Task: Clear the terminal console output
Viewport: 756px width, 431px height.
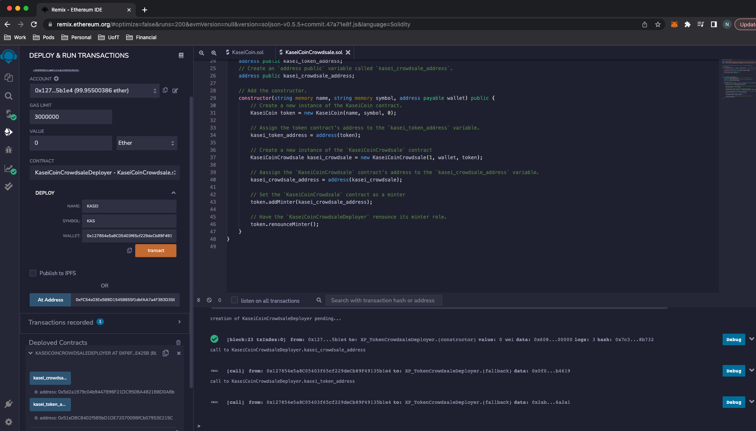Action: point(209,300)
